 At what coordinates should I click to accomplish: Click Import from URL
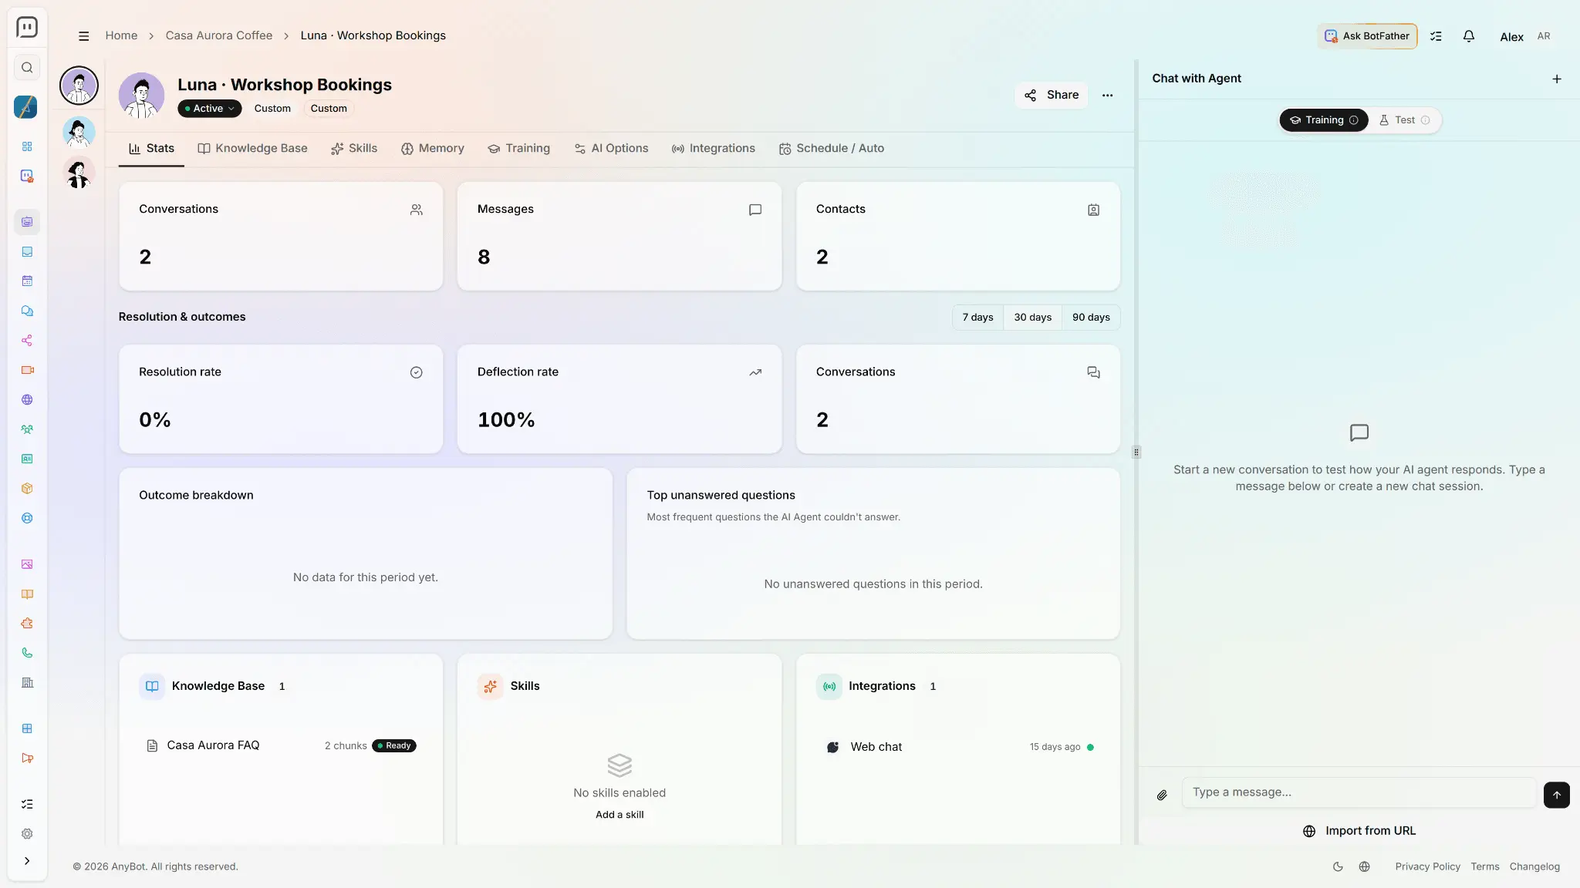click(x=1359, y=831)
